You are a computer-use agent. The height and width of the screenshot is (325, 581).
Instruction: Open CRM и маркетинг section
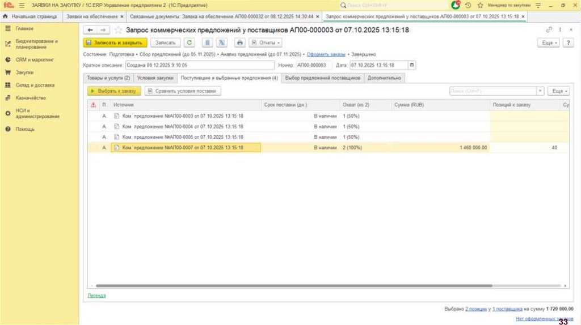[x=35, y=59]
